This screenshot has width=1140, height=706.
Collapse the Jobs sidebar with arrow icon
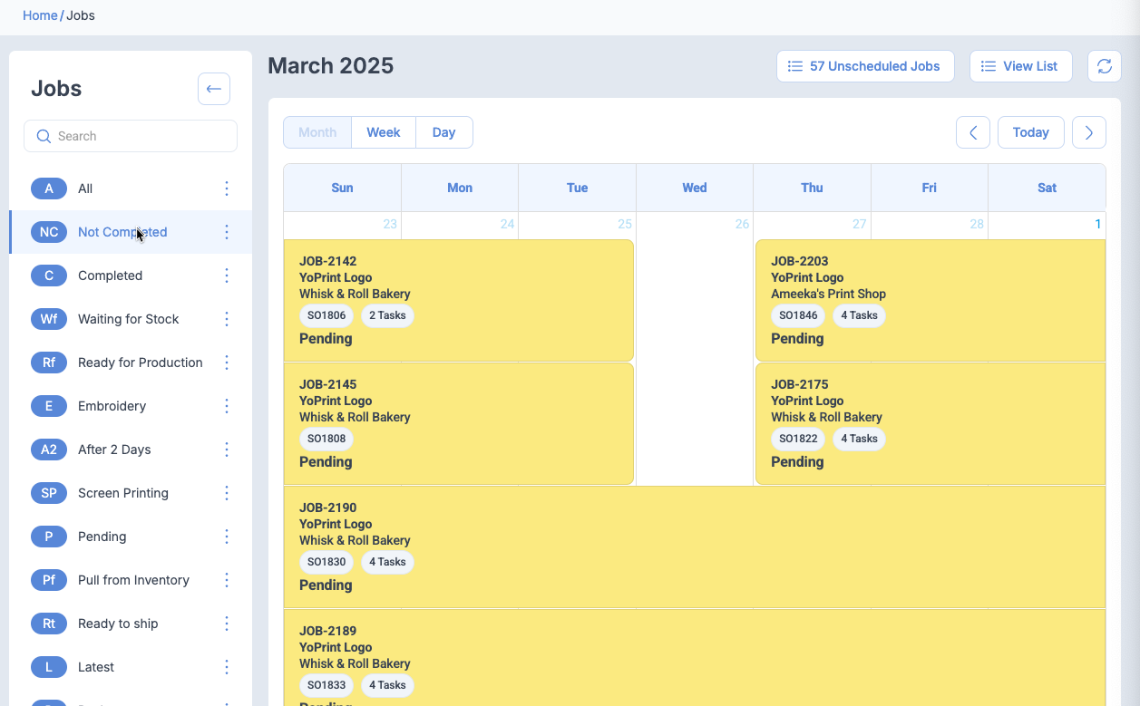(x=214, y=89)
